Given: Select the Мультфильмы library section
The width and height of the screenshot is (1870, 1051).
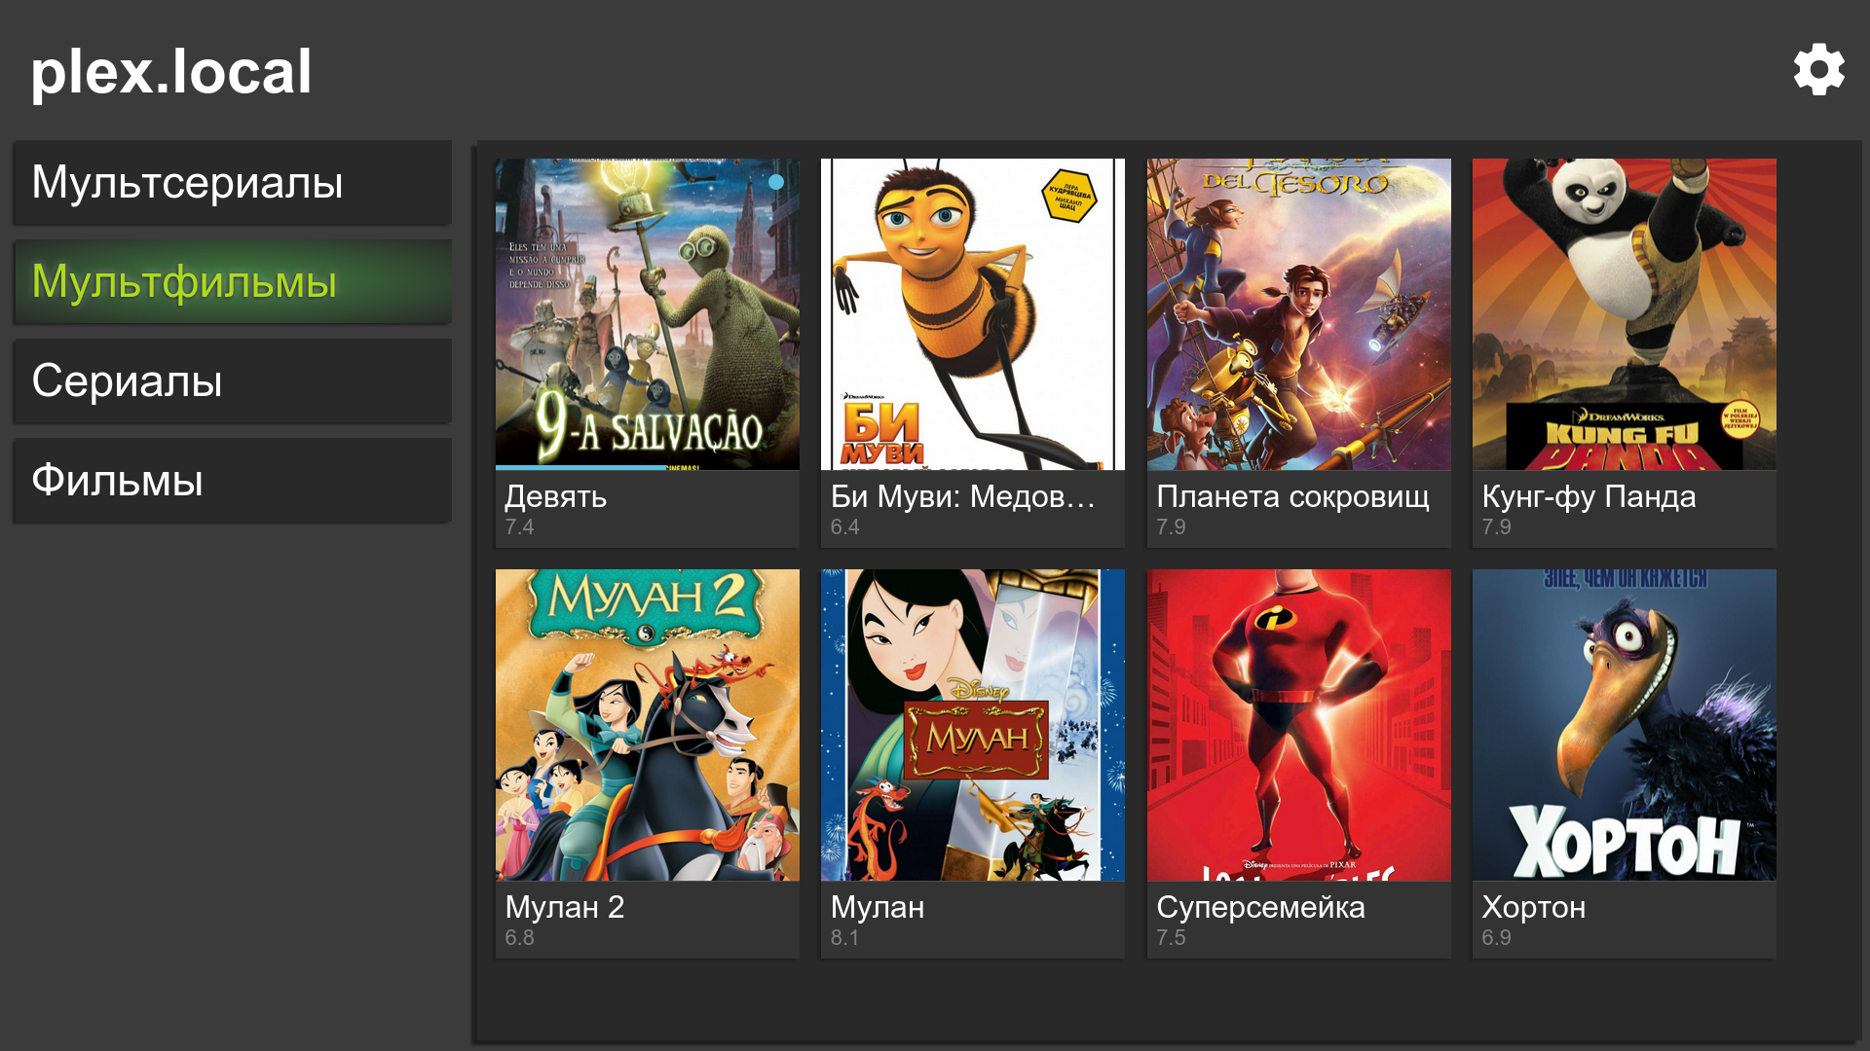Looking at the screenshot, I should click(x=232, y=282).
